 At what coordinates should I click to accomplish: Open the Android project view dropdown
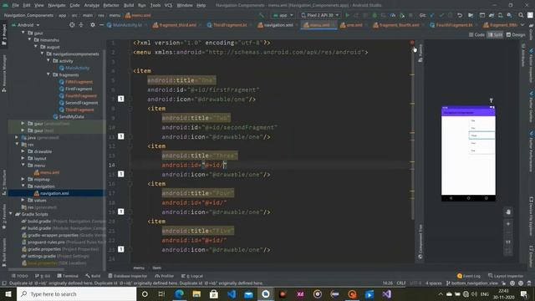tap(25, 25)
